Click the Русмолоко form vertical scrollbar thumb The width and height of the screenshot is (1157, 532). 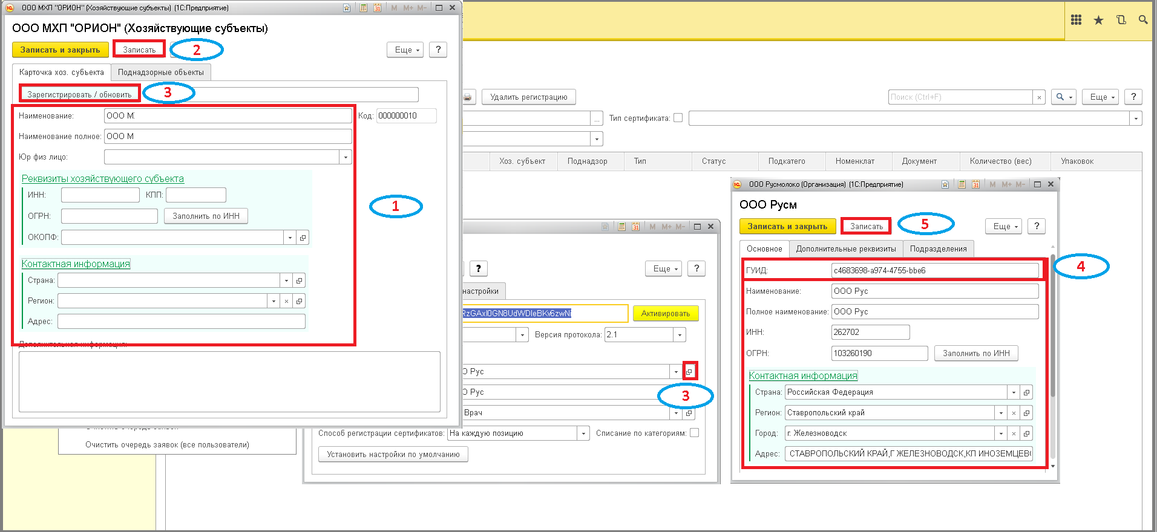[1053, 326]
